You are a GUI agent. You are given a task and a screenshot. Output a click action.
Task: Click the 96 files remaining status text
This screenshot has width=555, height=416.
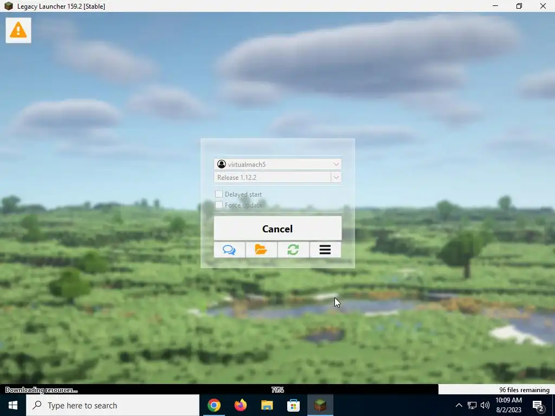click(x=524, y=390)
